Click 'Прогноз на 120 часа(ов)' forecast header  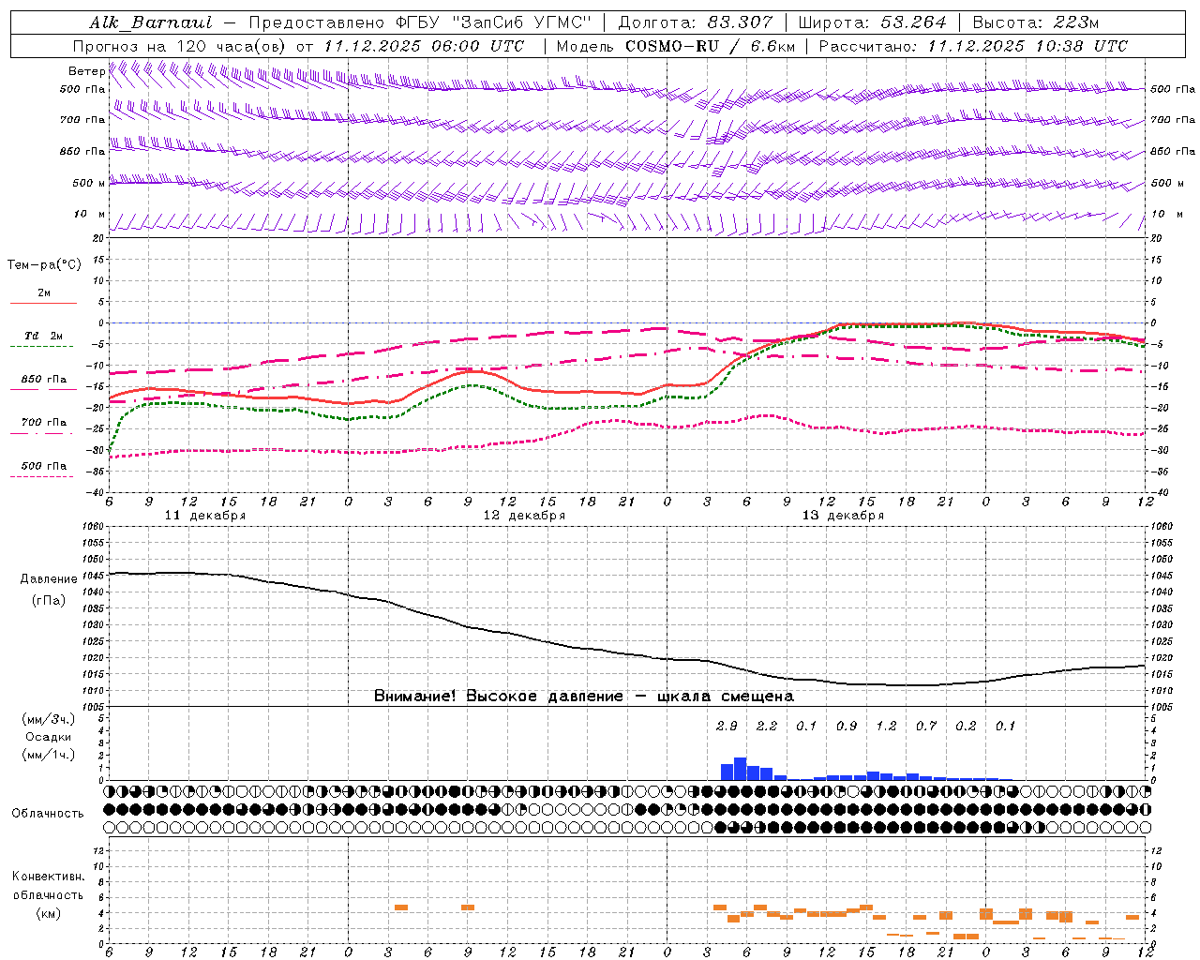[x=180, y=46]
